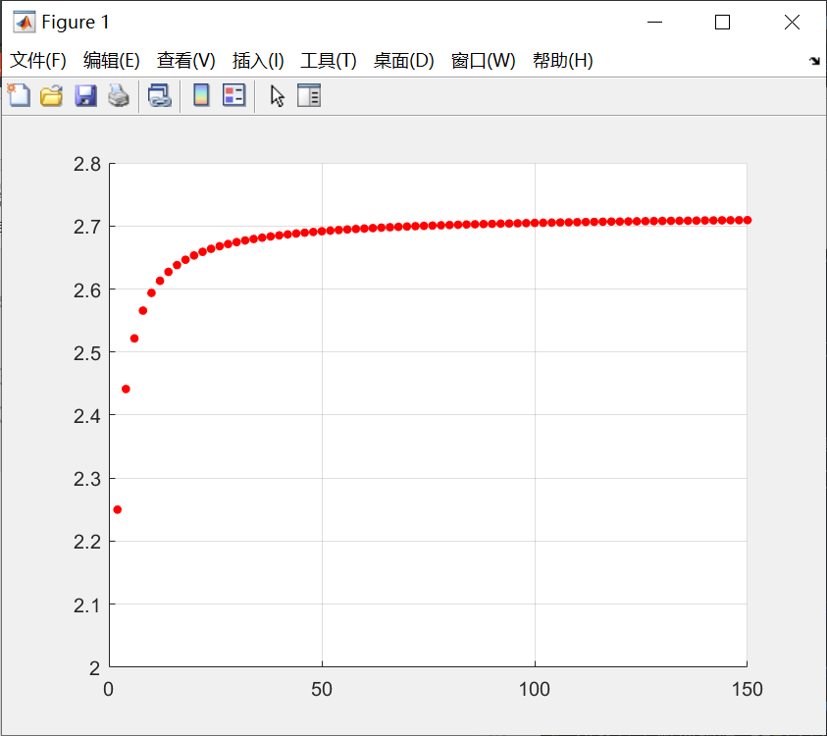Minimize the Figure 1 window
Image resolution: width=827 pixels, height=736 pixels.
click(x=654, y=23)
